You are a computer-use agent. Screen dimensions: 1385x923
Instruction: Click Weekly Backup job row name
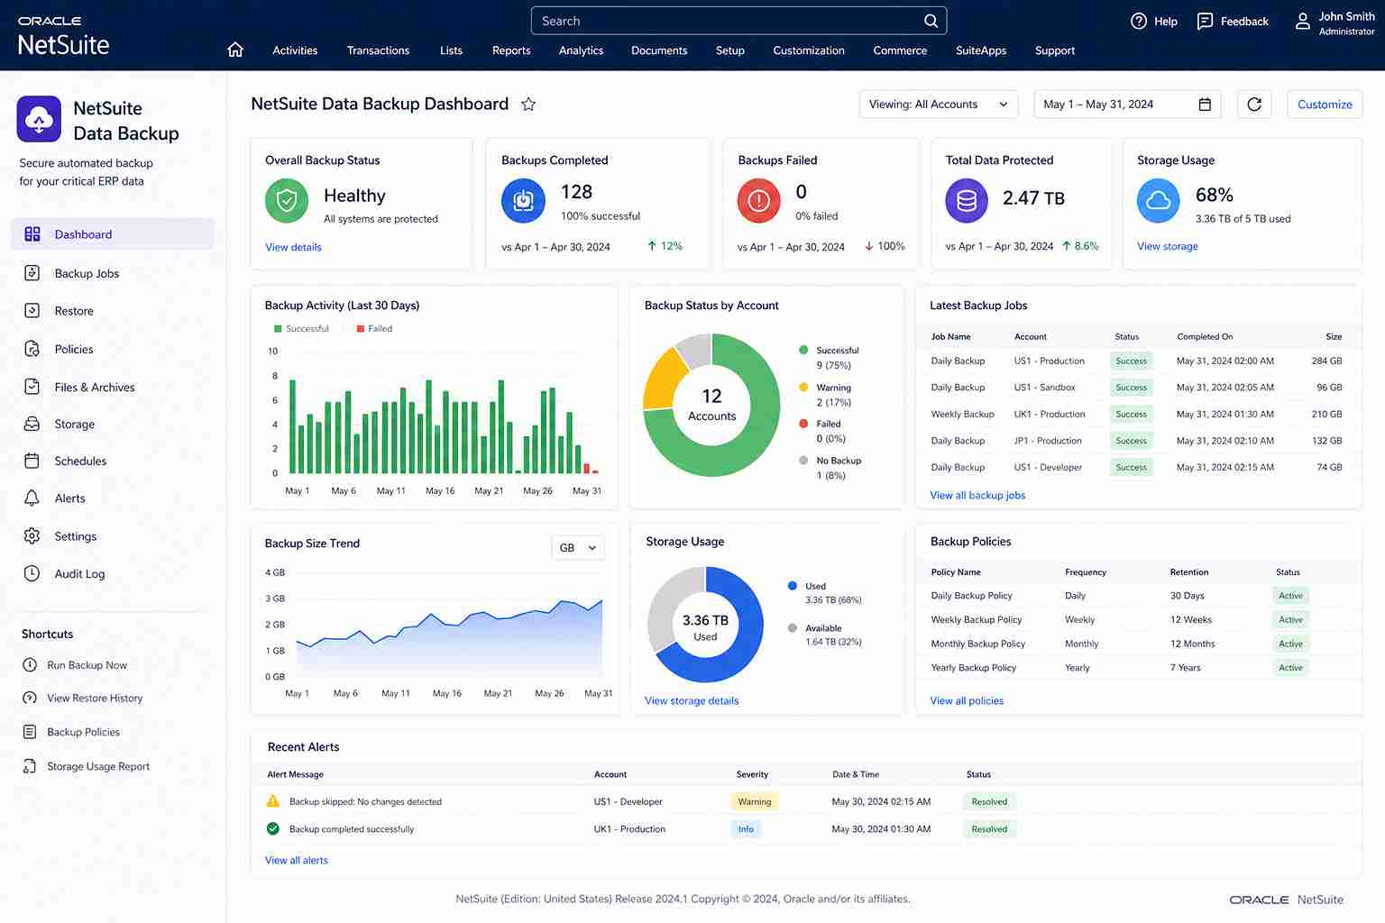click(962, 415)
